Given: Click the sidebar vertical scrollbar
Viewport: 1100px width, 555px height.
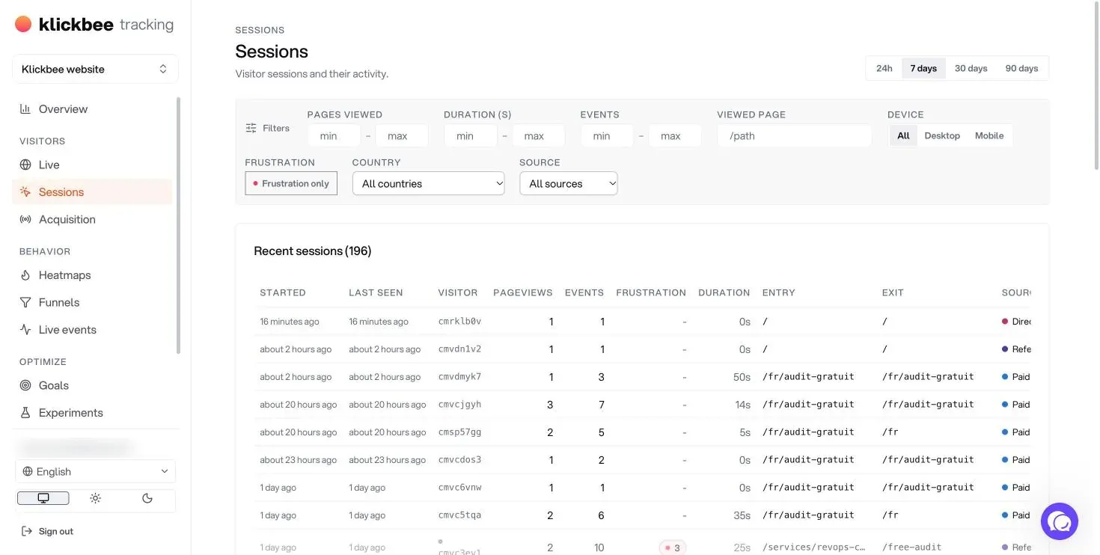Looking at the screenshot, I should coord(178,224).
